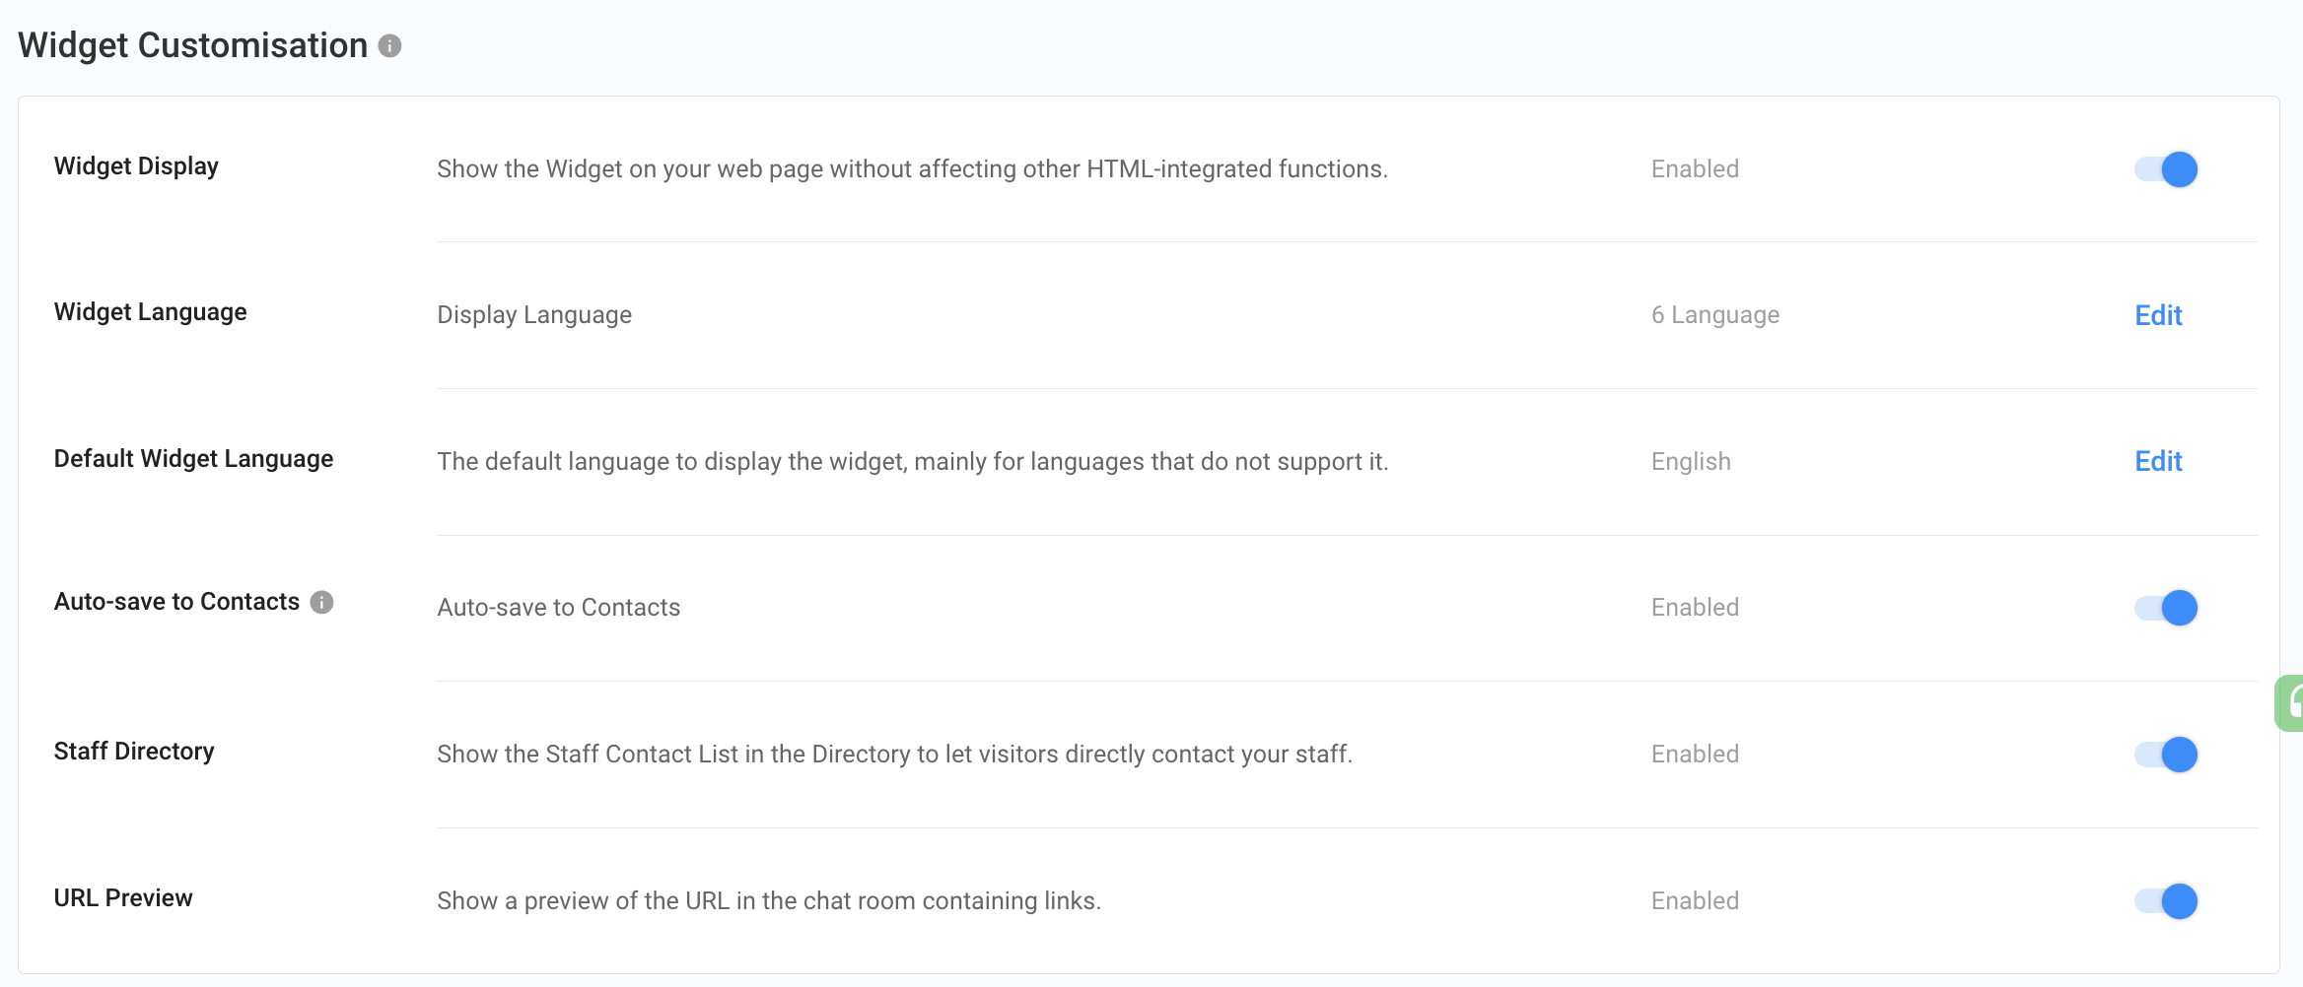Click the "English" default language value
2303x987 pixels.
tap(1691, 462)
